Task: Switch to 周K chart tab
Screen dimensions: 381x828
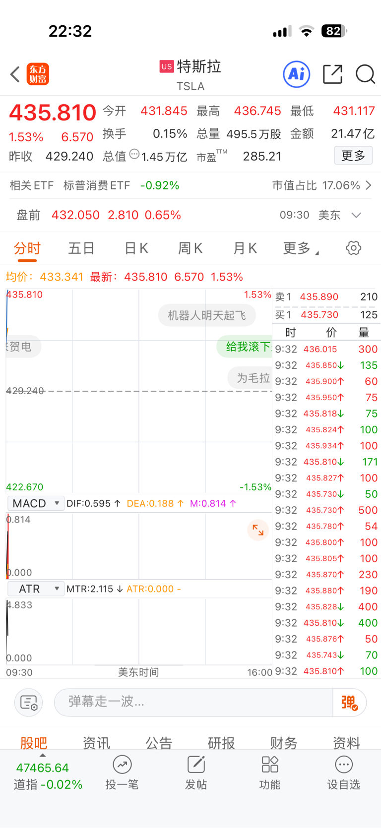Action: (x=190, y=248)
